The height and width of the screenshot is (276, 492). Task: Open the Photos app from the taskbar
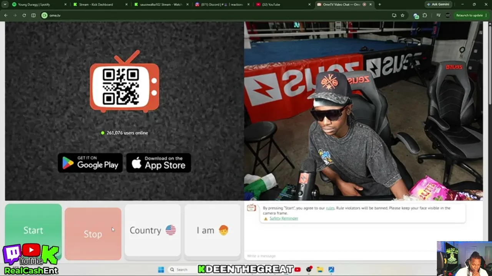(331, 269)
